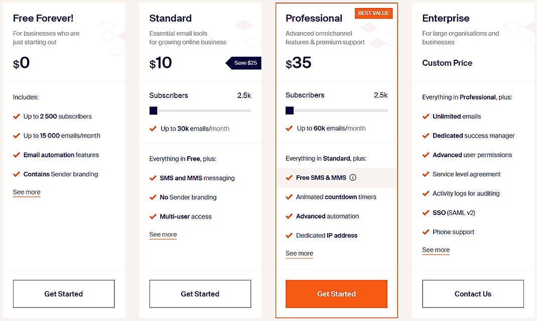This screenshot has height=321, width=537.
Task: Click the checkmark beside Unlimited emails
Action: [x=426, y=116]
